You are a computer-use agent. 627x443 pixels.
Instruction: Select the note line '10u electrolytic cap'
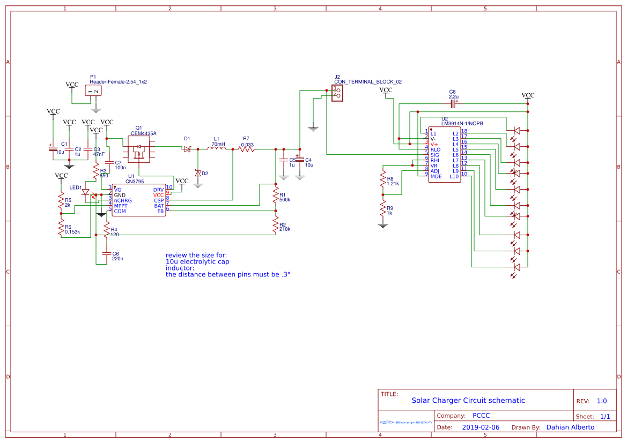(x=197, y=261)
